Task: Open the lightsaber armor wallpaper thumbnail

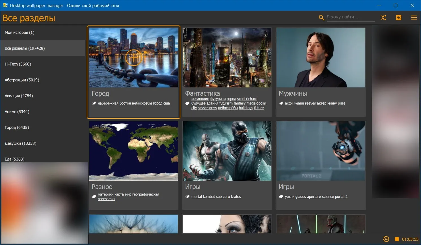Action: click(321, 224)
